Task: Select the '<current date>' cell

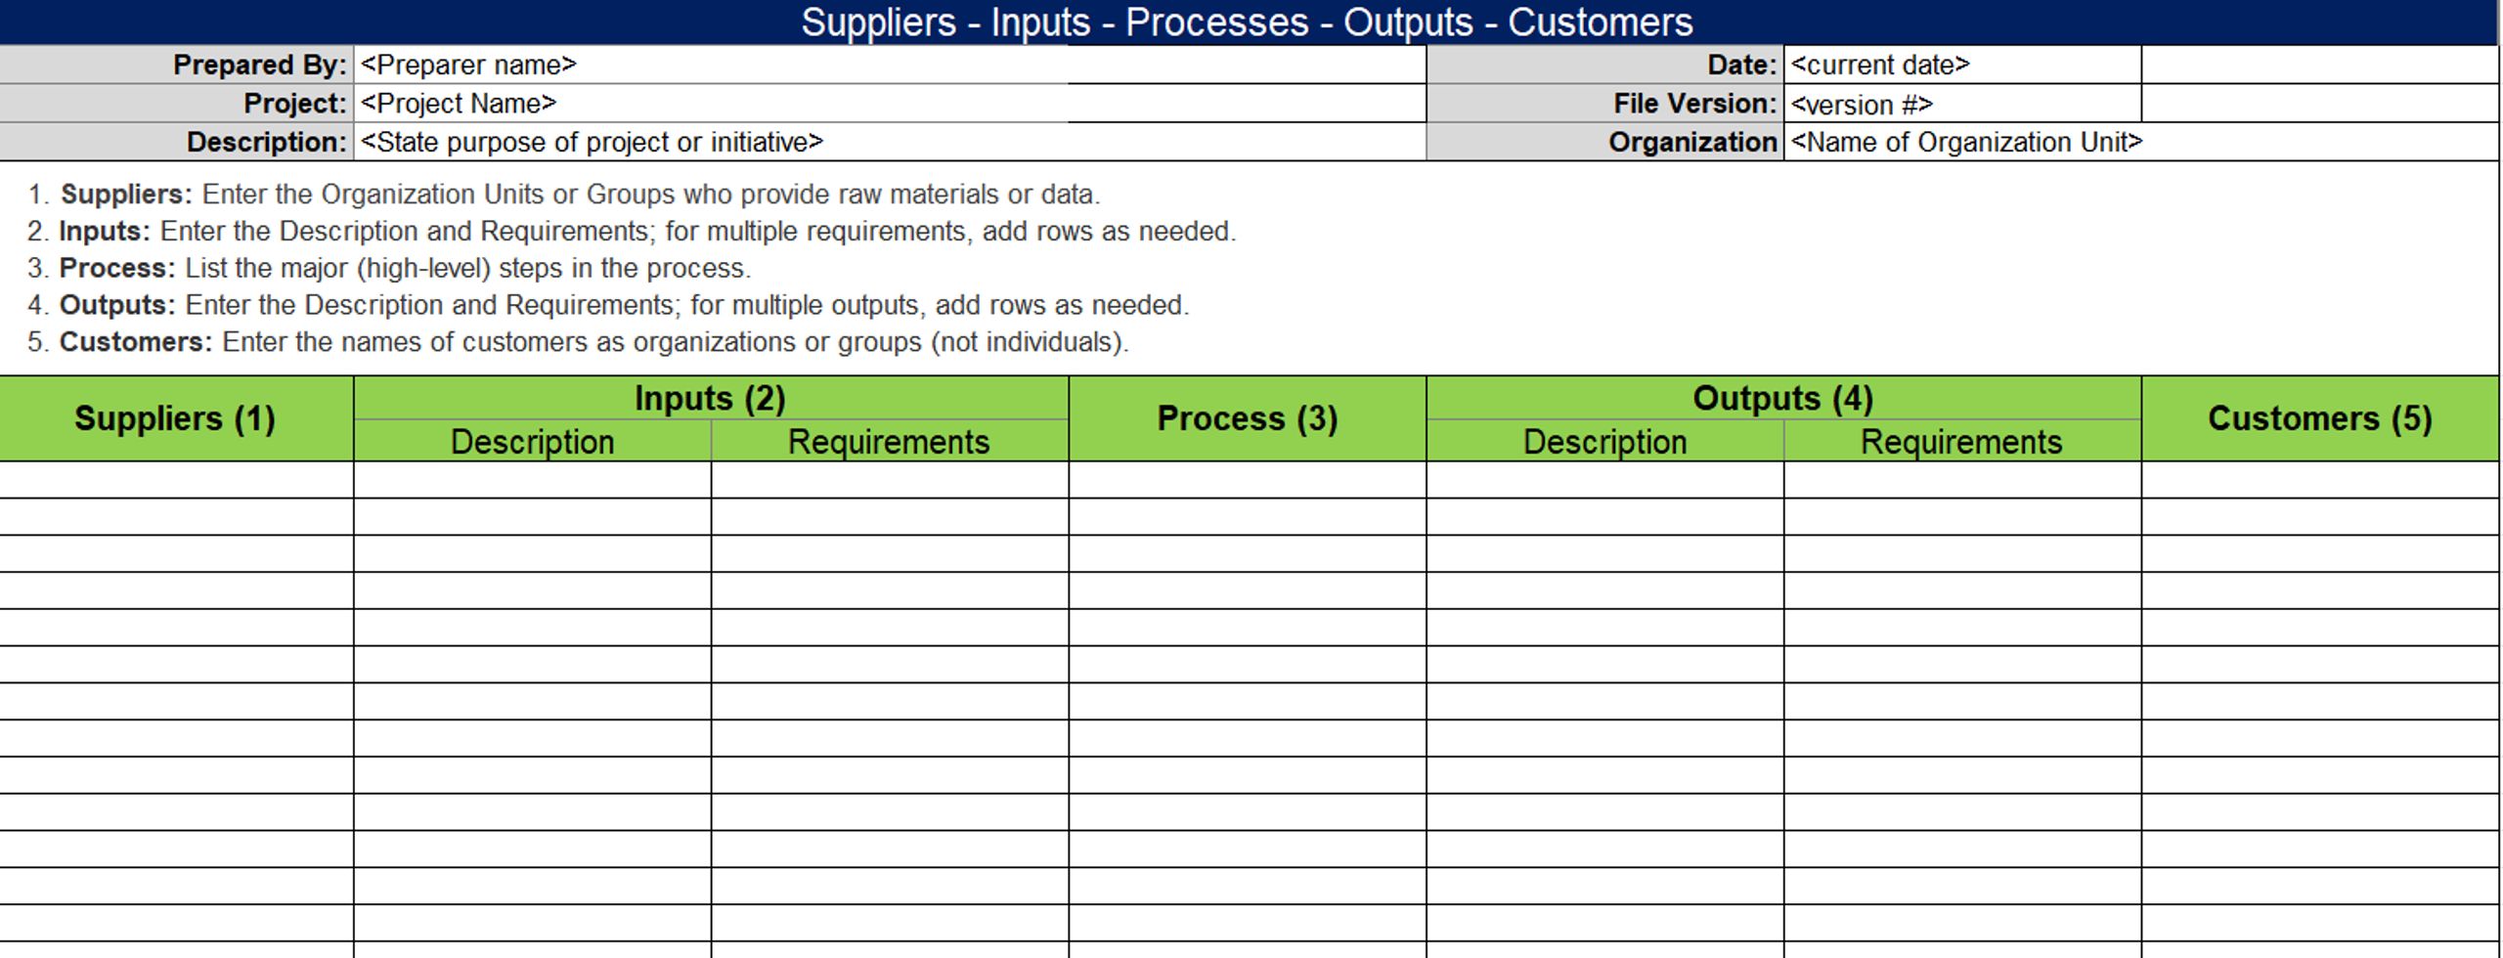Action: click(1962, 65)
